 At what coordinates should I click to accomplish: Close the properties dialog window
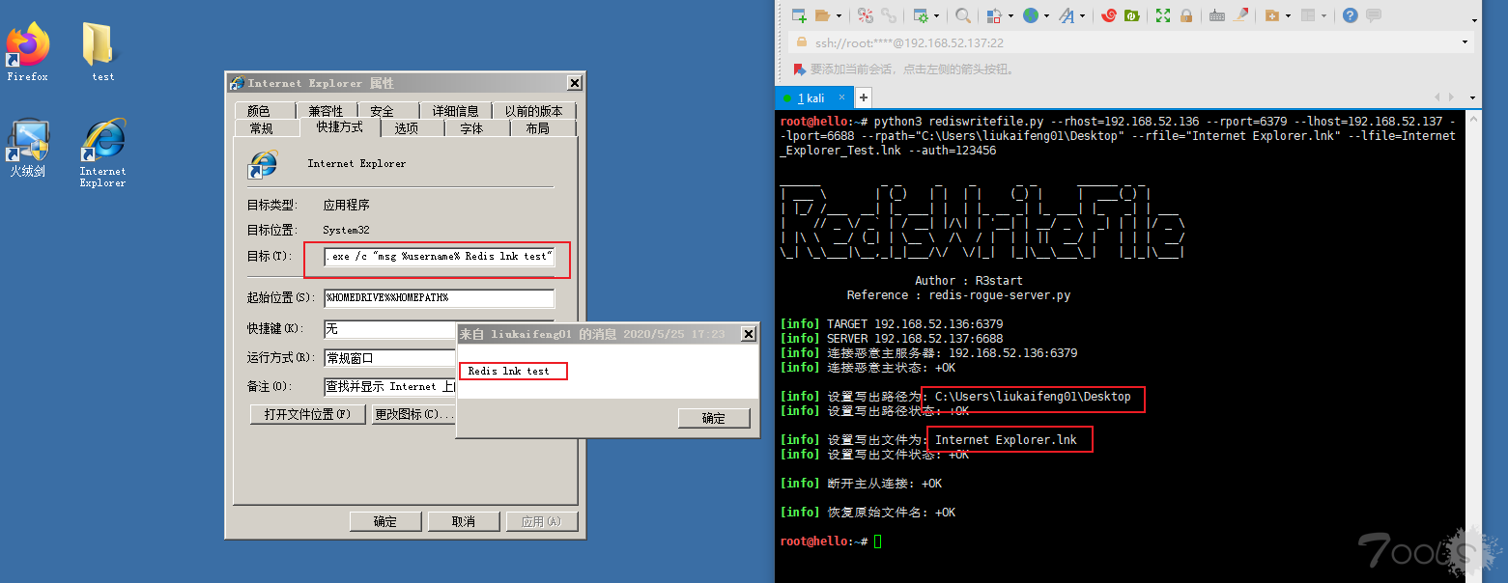tap(574, 83)
